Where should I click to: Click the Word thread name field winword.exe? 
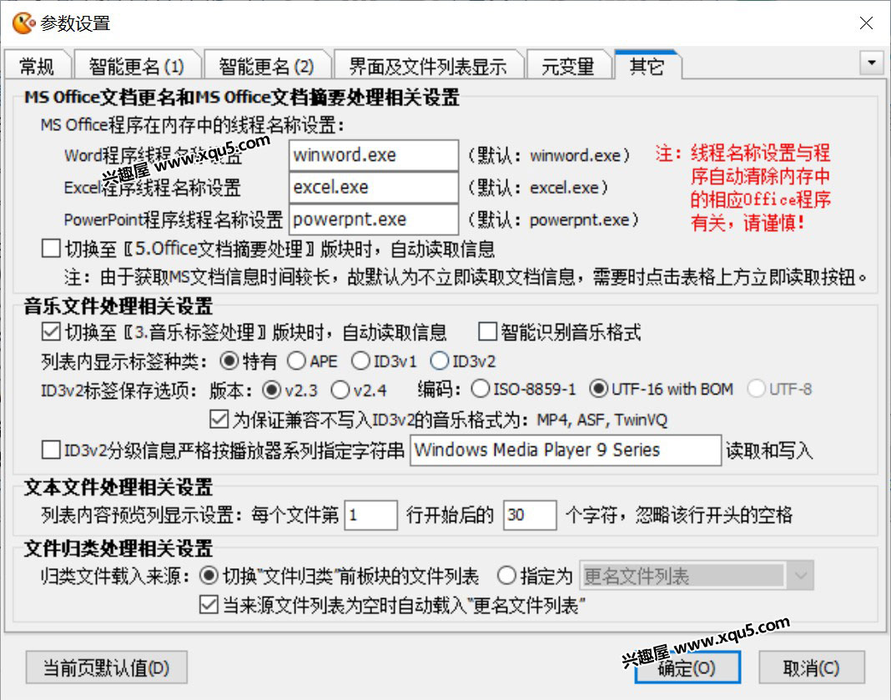pos(373,155)
